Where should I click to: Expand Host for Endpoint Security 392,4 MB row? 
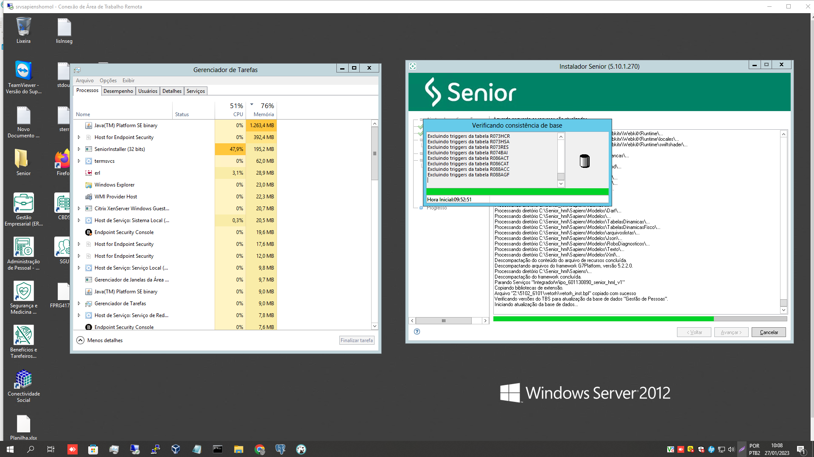[79, 137]
